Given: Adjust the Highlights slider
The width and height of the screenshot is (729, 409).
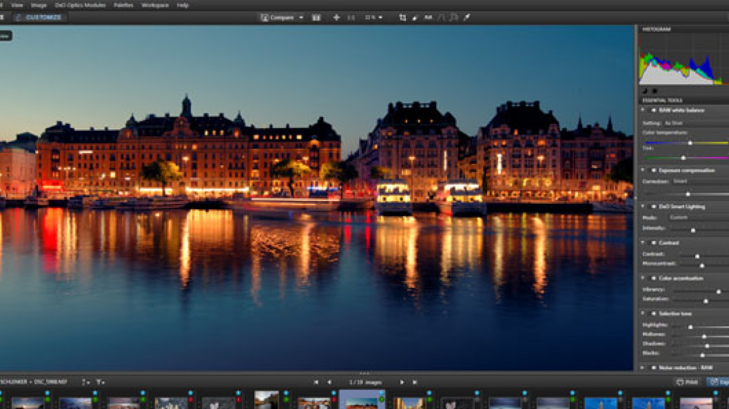Looking at the screenshot, I should [x=690, y=327].
